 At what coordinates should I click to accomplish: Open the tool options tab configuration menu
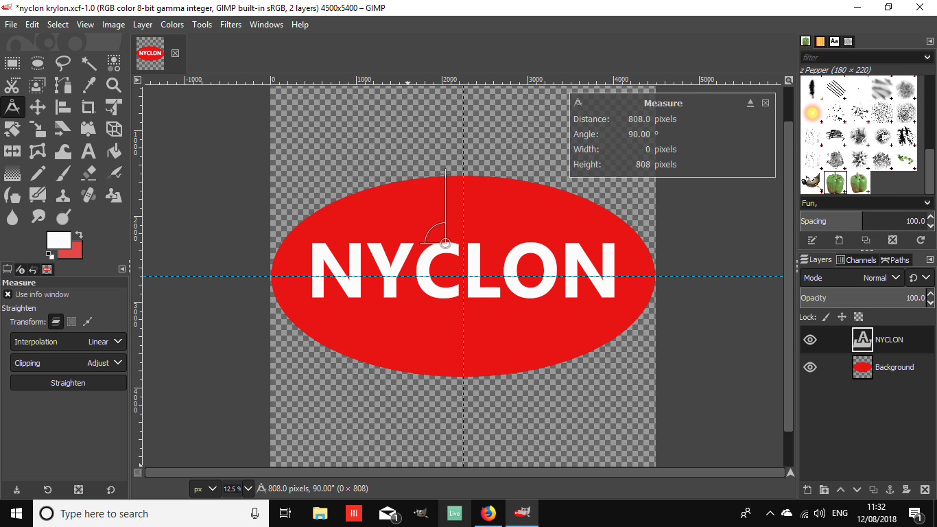tap(122, 269)
